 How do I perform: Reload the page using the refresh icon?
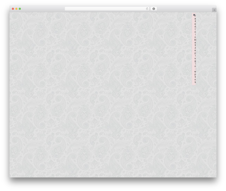pos(147,9)
